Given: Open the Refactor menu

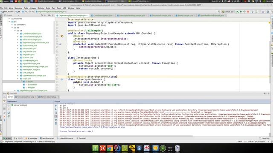Looking at the screenshot, I should [x=41, y=8].
